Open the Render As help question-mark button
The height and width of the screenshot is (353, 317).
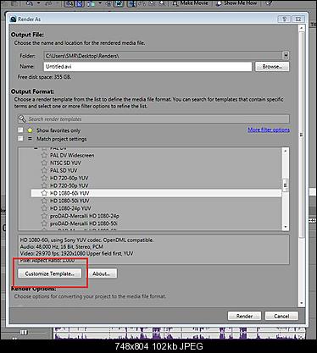click(284, 19)
